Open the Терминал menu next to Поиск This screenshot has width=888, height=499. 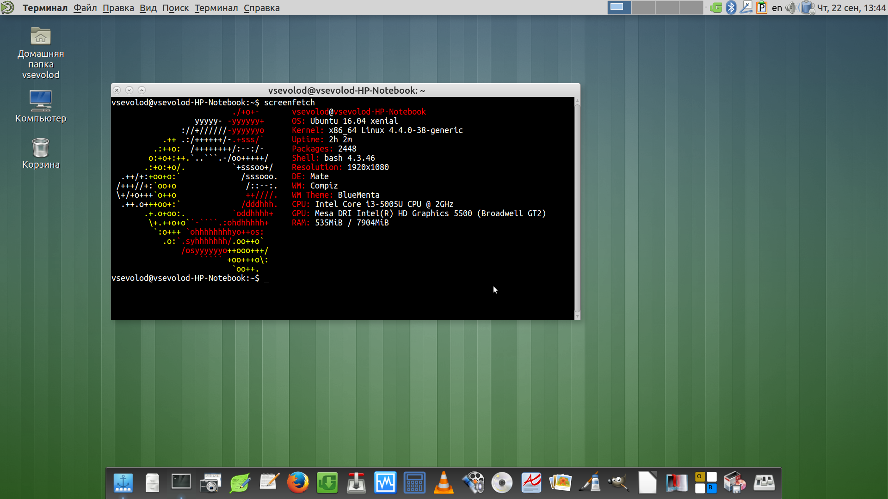[216, 8]
